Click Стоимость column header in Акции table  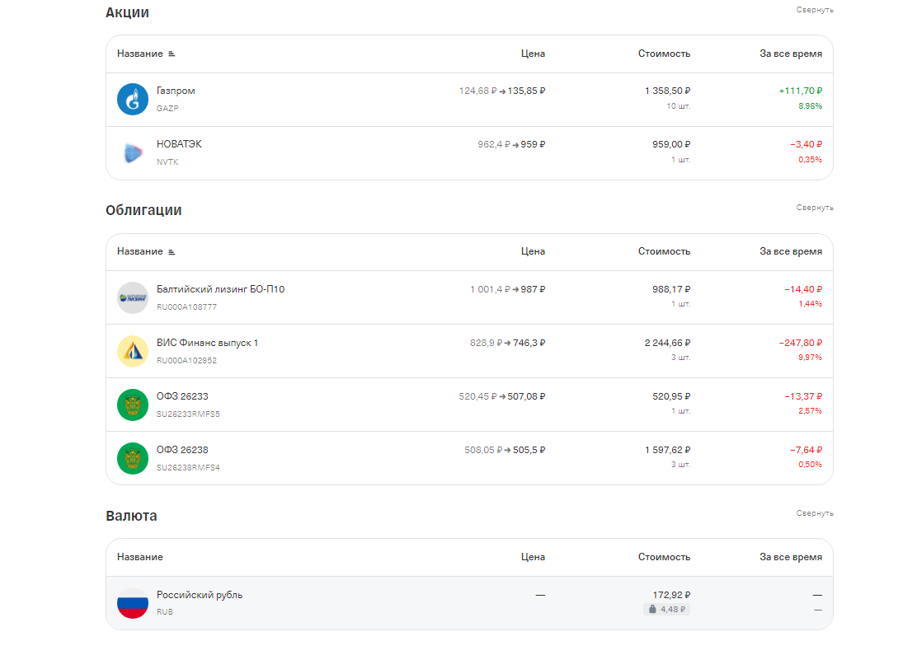coord(664,54)
